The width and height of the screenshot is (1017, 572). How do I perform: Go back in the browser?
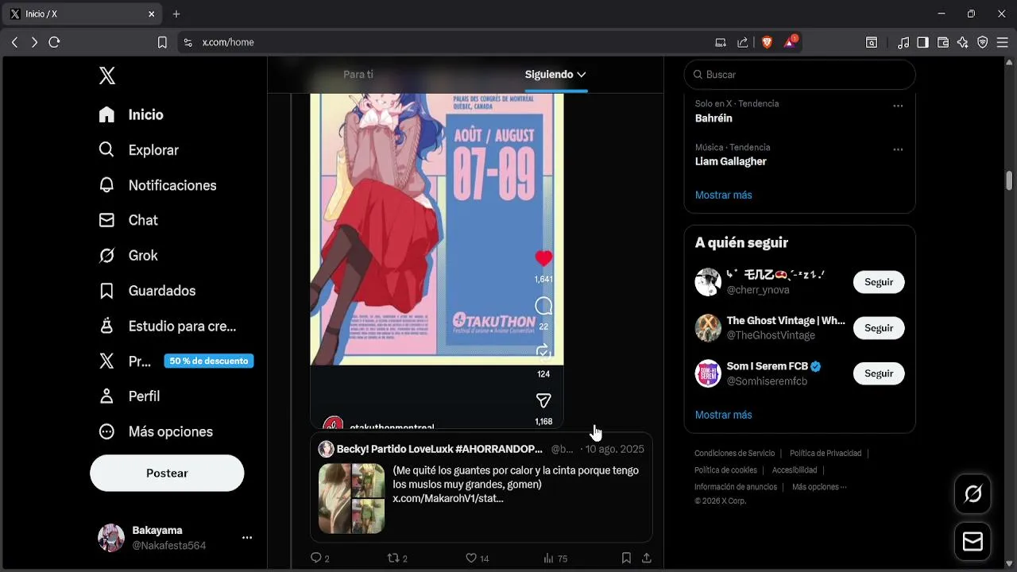pos(14,42)
